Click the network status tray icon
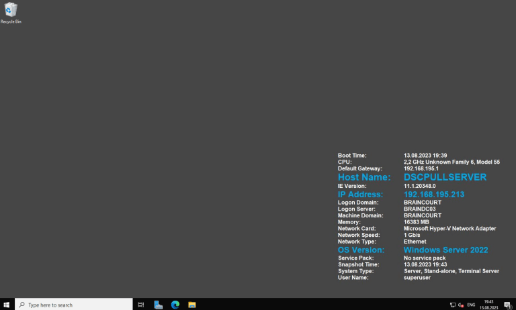The width and height of the screenshot is (516, 310). pos(452,305)
